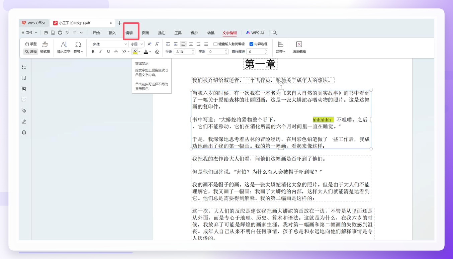The image size is (453, 259).
Task: Decrease the font size with A- icon
Action: [x=157, y=44]
